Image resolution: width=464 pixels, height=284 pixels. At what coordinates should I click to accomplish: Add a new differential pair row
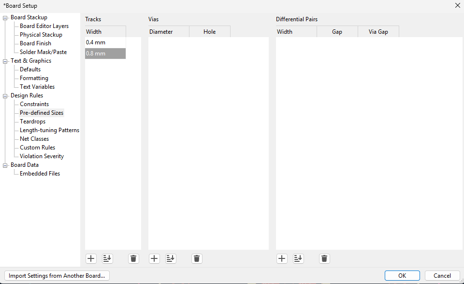click(x=282, y=259)
